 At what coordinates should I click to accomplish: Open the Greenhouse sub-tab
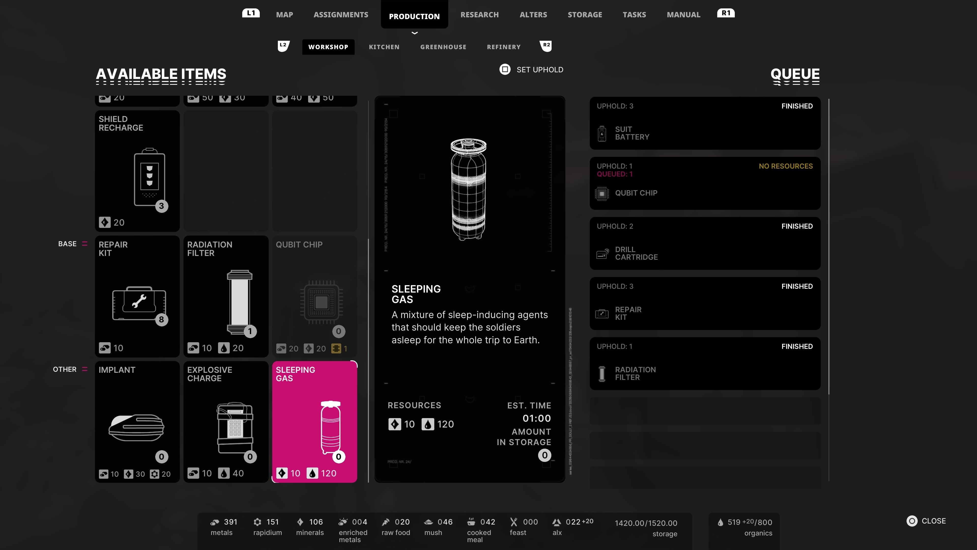pos(443,47)
